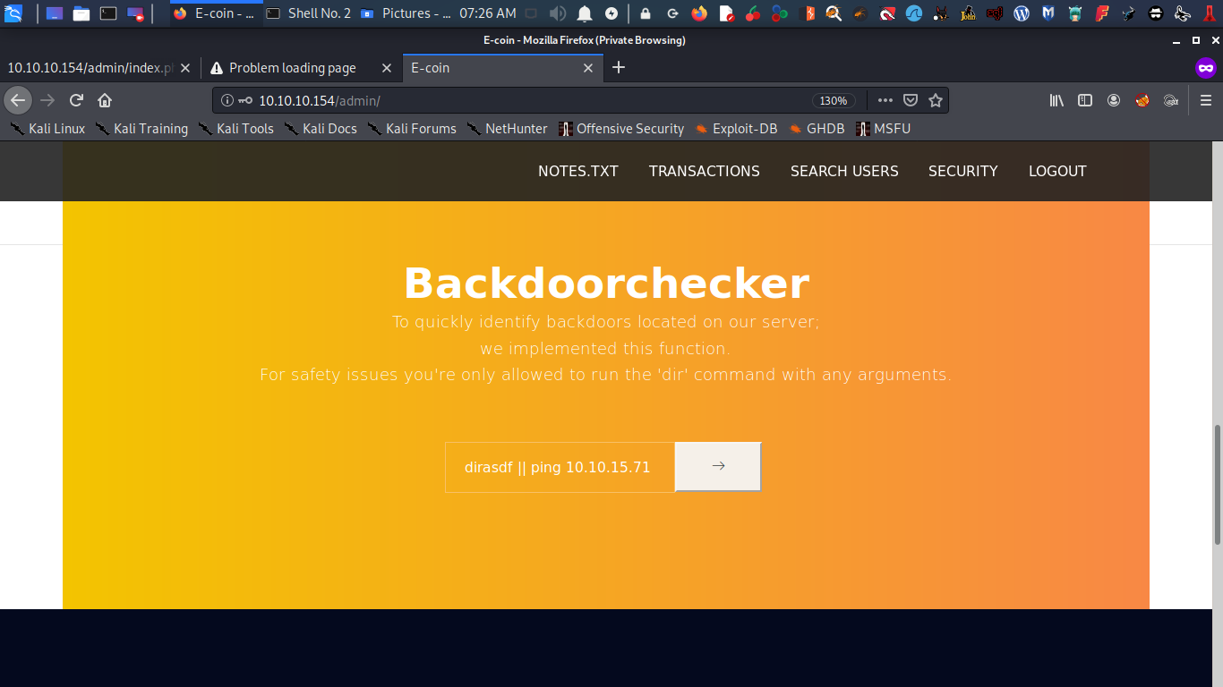The image size is (1223, 687).
Task: Open the Kali applications menu
Action: click(13, 13)
